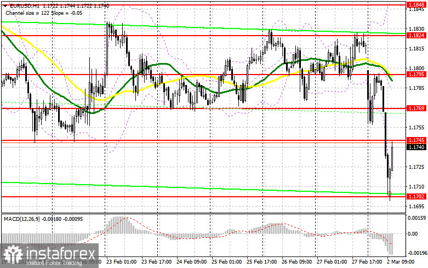Click the 0.00159 MACD scale value
This screenshot has height=268, width=428.
tap(416, 218)
